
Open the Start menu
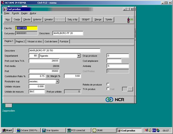7,131
